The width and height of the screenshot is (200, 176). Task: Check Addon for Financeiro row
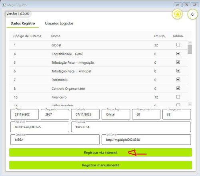pyautogui.click(x=178, y=97)
